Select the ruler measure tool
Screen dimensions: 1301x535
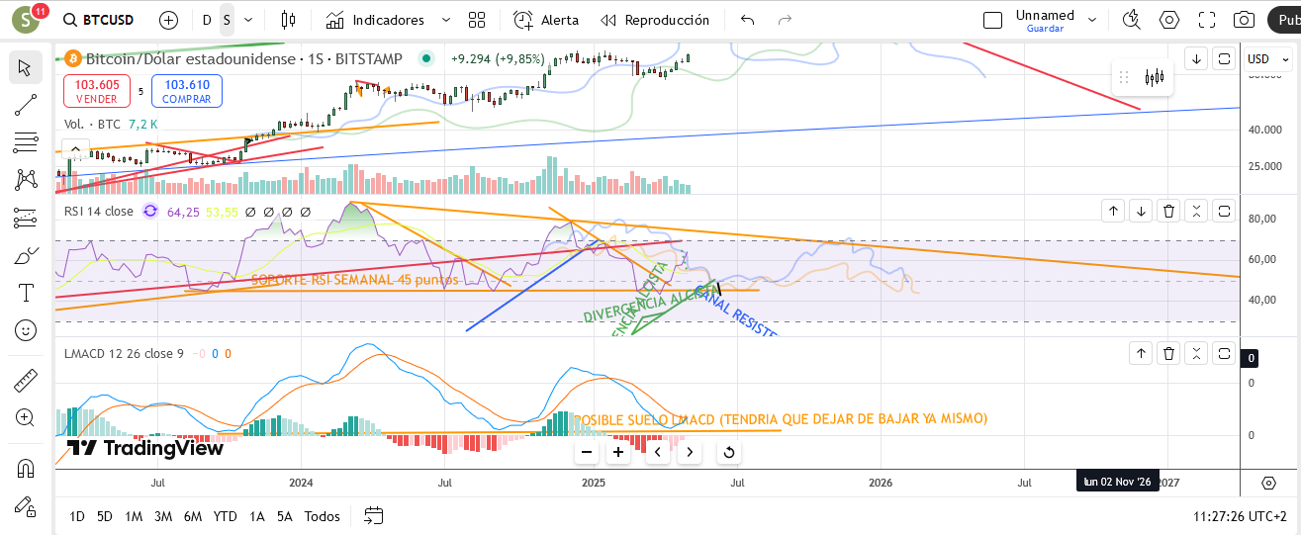(26, 380)
